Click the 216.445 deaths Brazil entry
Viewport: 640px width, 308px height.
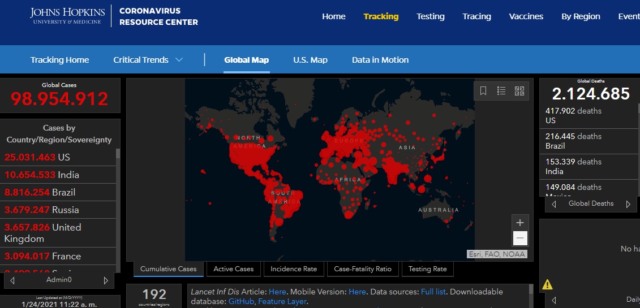click(588, 141)
